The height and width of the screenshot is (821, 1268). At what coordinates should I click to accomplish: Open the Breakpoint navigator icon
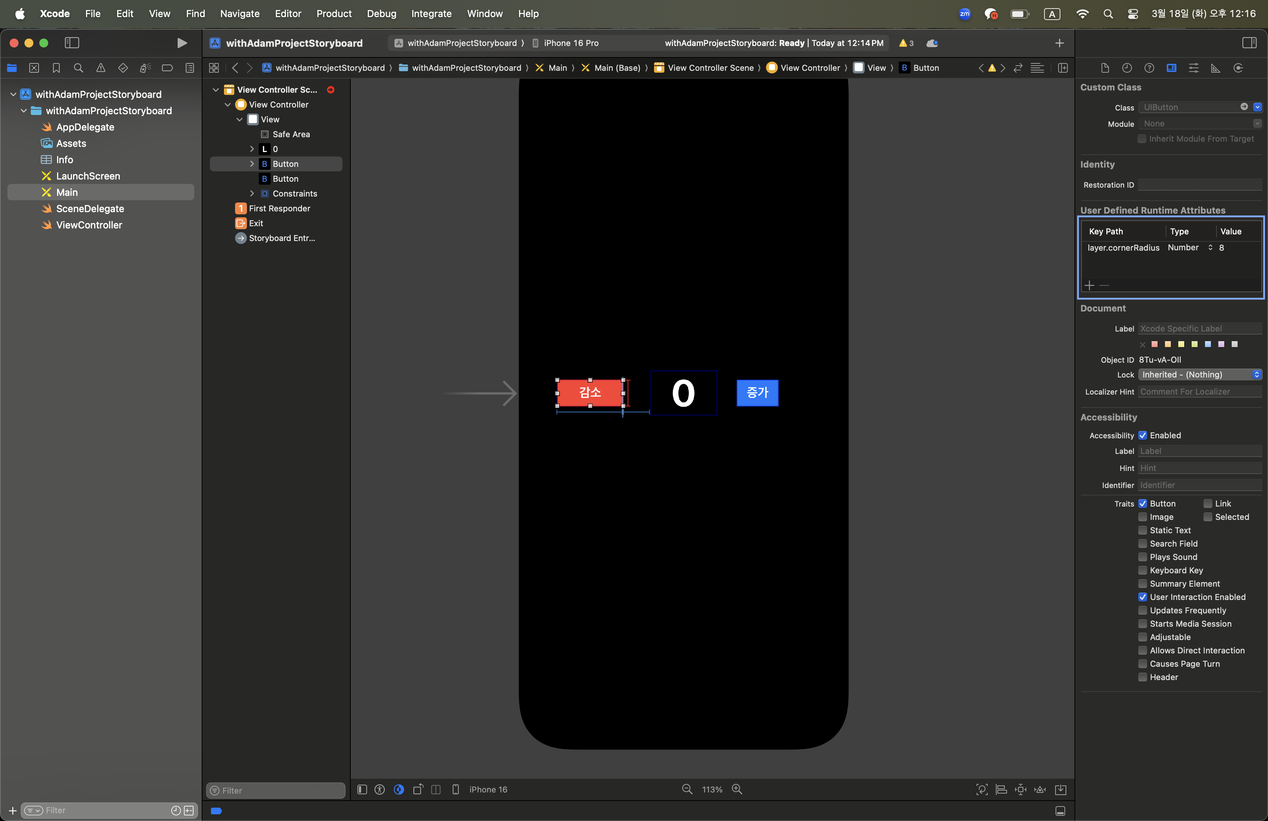[x=167, y=67]
